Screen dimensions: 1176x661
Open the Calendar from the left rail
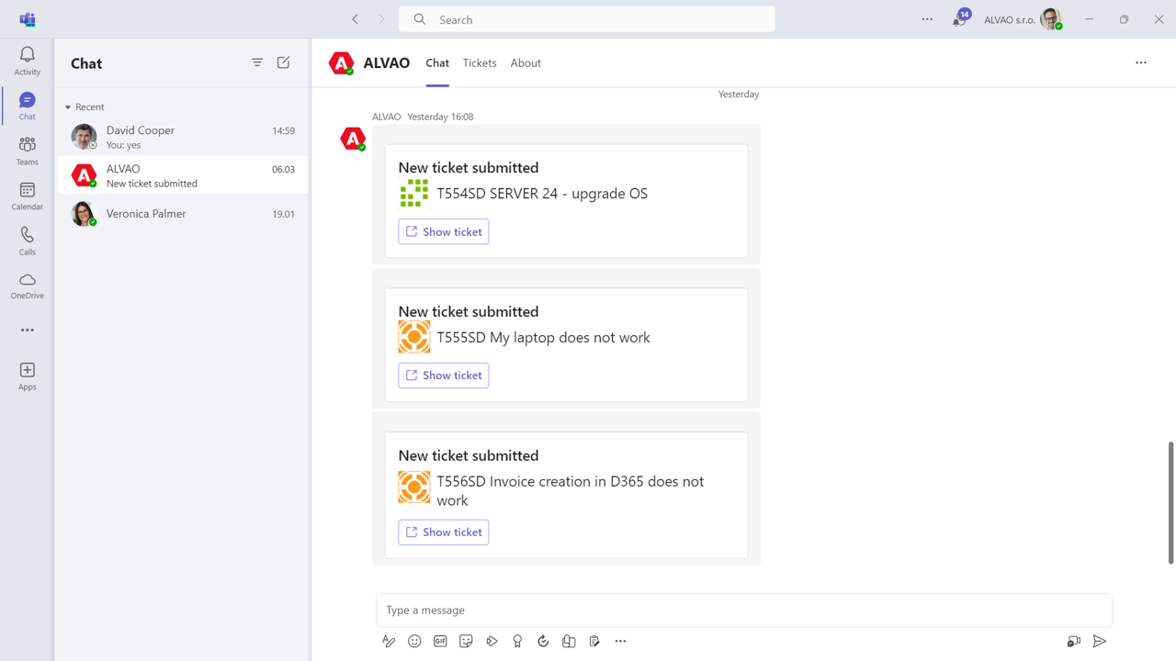tap(27, 196)
